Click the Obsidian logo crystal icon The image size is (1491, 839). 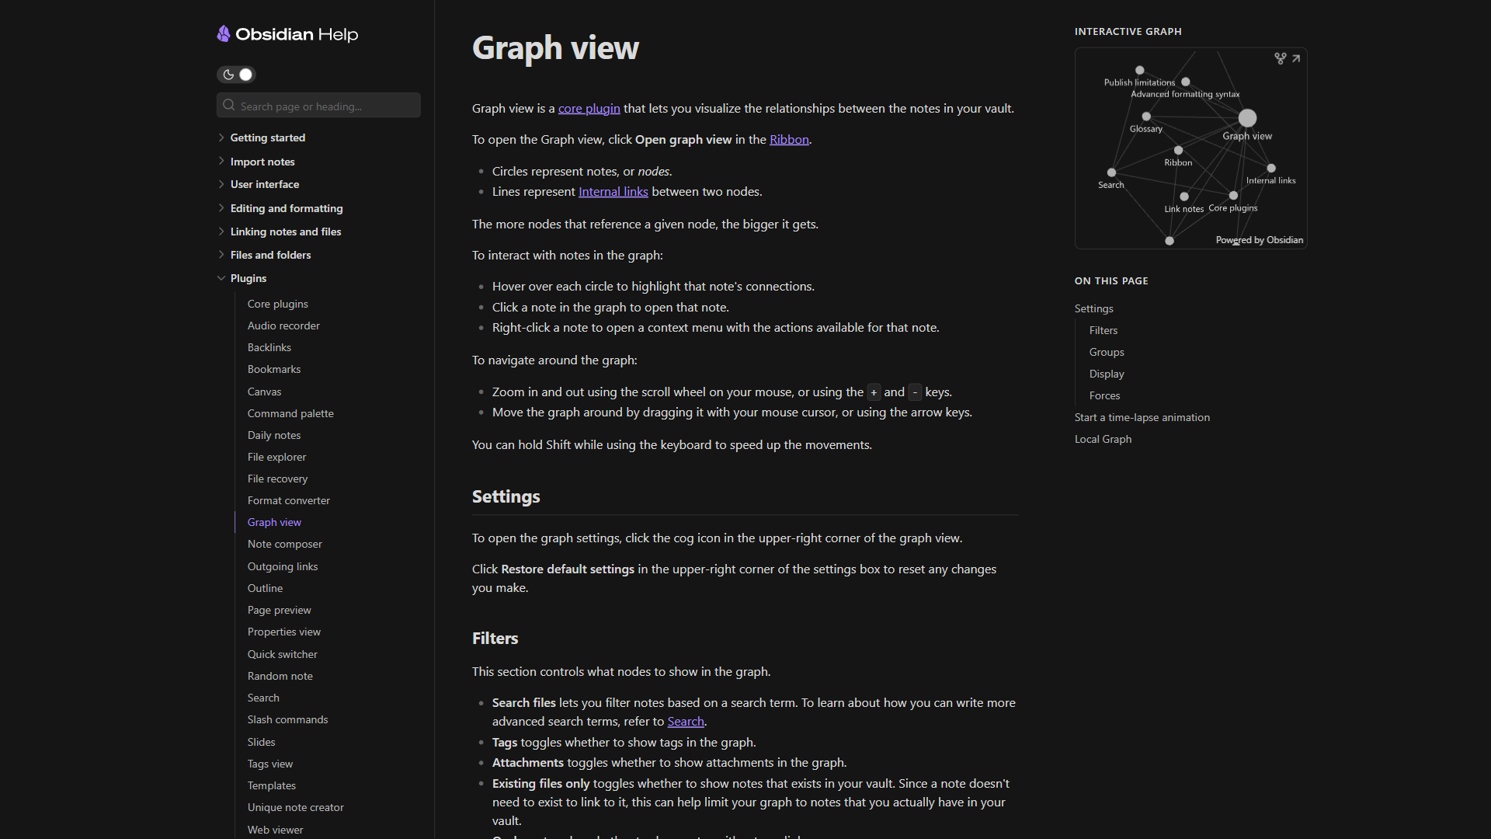click(224, 33)
